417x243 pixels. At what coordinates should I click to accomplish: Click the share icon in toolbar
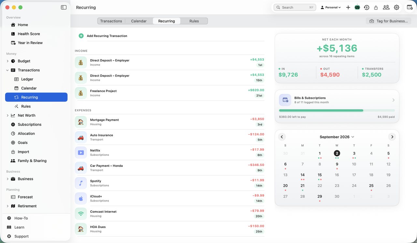point(376,7)
